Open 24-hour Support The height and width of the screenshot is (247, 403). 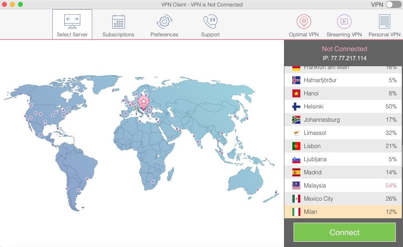pos(210,24)
